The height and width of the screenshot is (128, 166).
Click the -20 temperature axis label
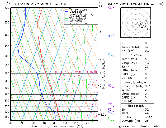(32, 123)
